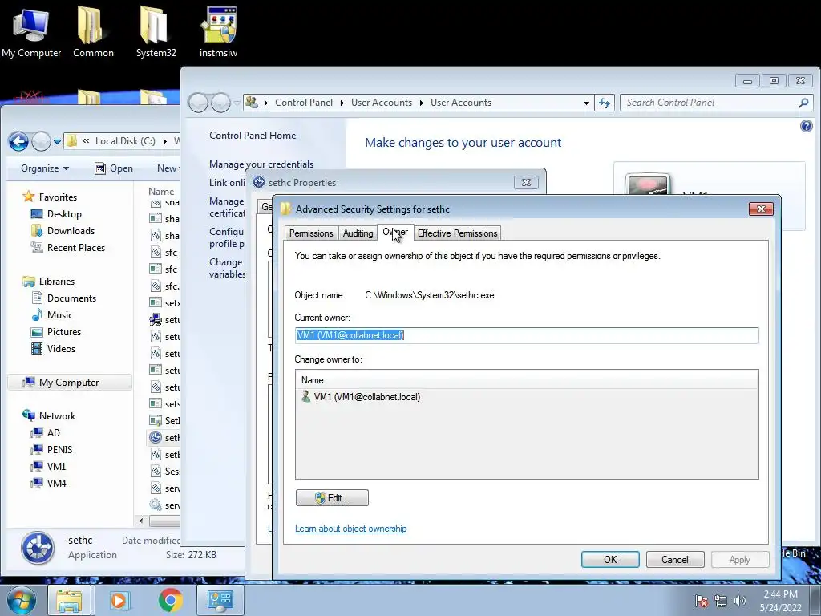821x616 pixels.
Task: Close the Advanced Security Settings dialog
Action: coord(761,209)
